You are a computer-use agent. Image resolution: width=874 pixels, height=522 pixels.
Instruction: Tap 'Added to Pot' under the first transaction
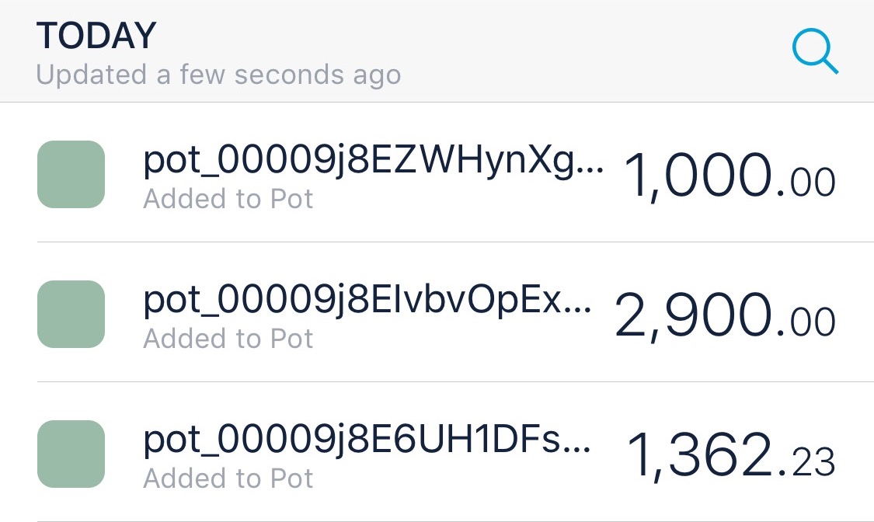pos(228,199)
